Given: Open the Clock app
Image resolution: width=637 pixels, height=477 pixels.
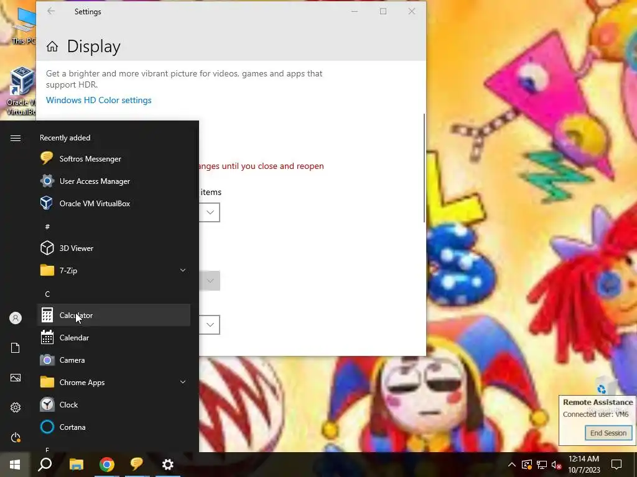Looking at the screenshot, I should pyautogui.click(x=114, y=404).
